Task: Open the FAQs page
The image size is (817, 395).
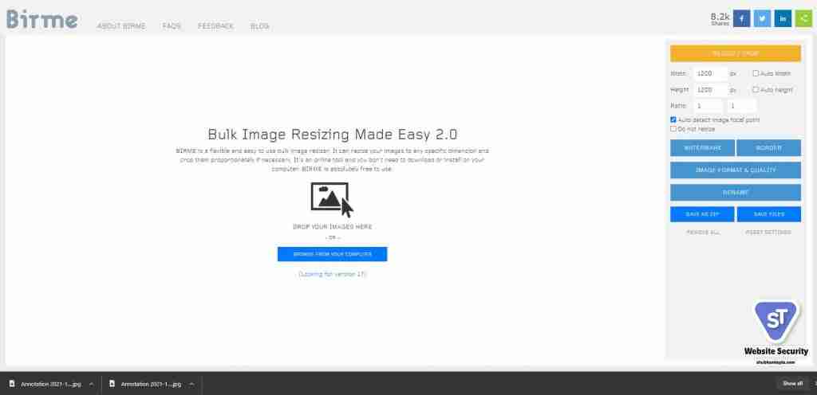Action: tap(172, 26)
